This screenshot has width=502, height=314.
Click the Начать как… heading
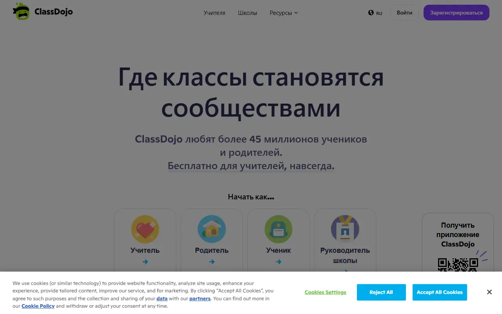tap(251, 197)
